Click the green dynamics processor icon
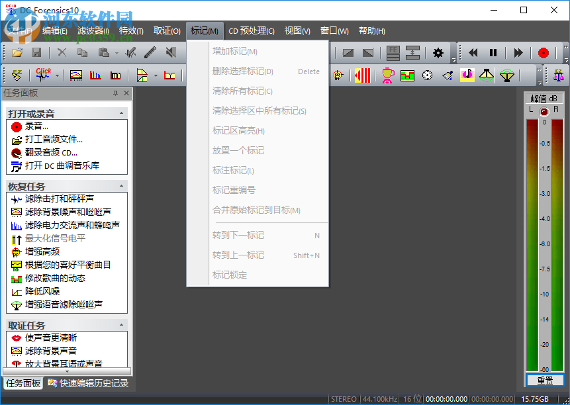Image resolution: width=570 pixels, height=405 pixels. point(408,75)
